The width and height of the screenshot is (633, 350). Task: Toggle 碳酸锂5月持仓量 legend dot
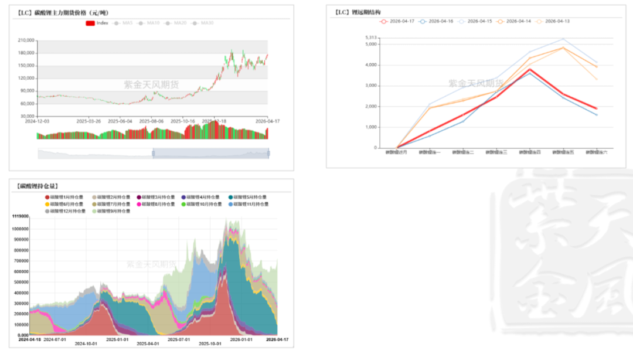[x=230, y=197]
